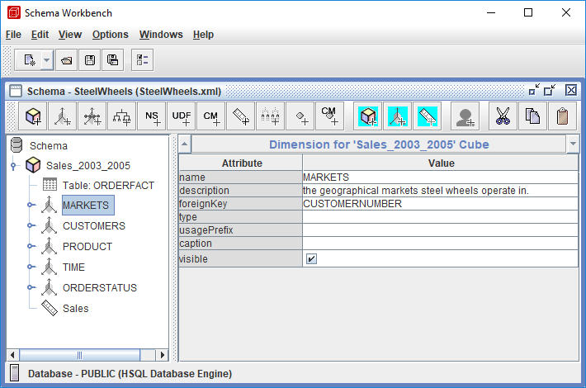
Task: Uncheck the visible attribute checkbox
Action: (x=311, y=259)
